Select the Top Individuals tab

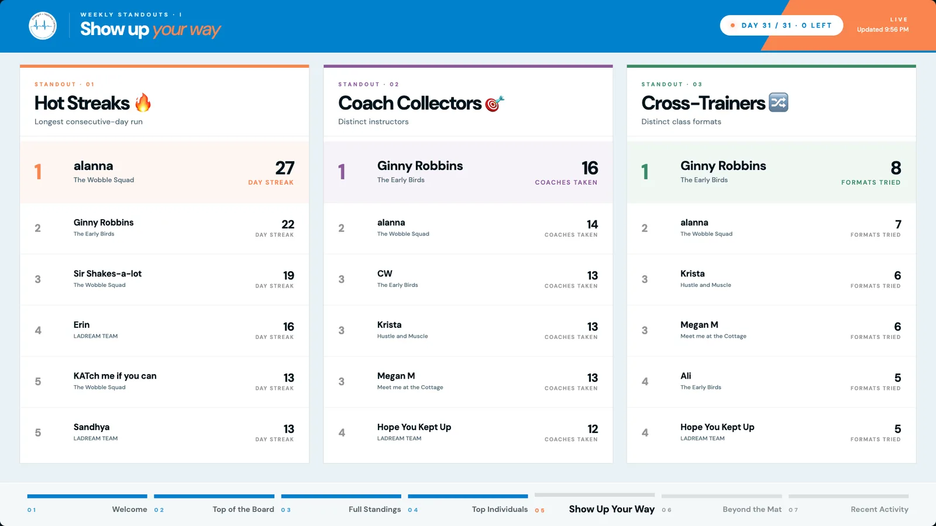[468, 504]
